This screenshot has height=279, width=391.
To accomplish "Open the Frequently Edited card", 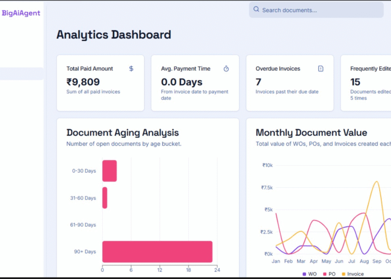I will (367, 83).
